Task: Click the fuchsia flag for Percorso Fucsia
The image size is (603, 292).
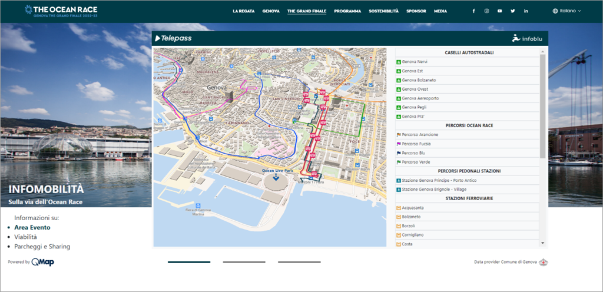Action: pos(399,144)
